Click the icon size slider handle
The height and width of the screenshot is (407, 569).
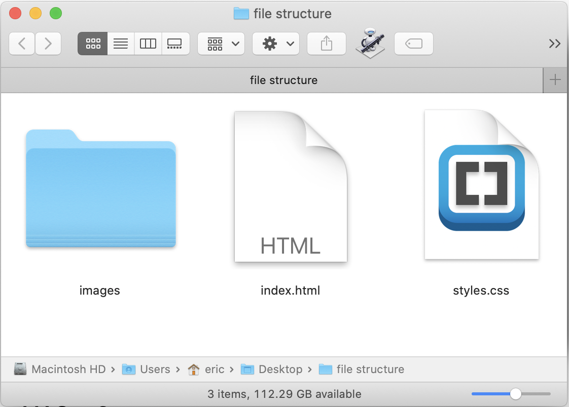pyautogui.click(x=515, y=394)
